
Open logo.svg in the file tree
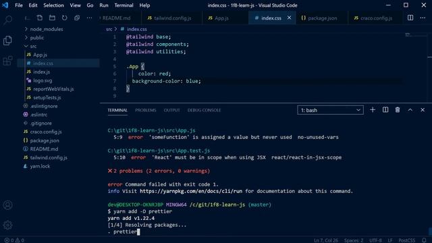43,80
